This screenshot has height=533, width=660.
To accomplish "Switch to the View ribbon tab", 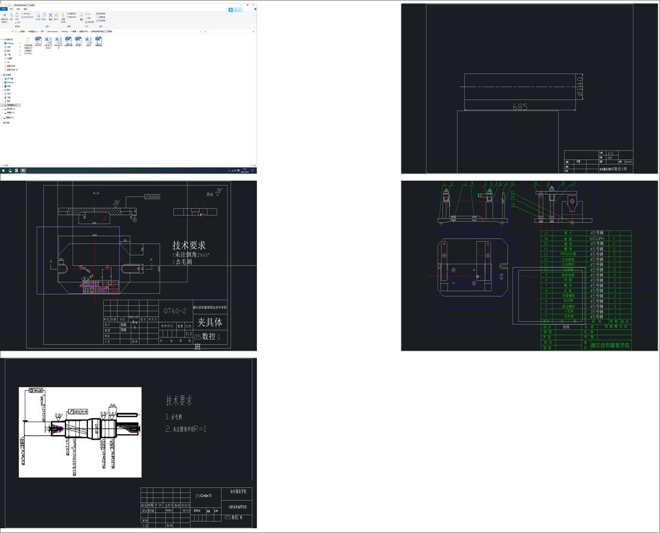I will click(x=25, y=10).
